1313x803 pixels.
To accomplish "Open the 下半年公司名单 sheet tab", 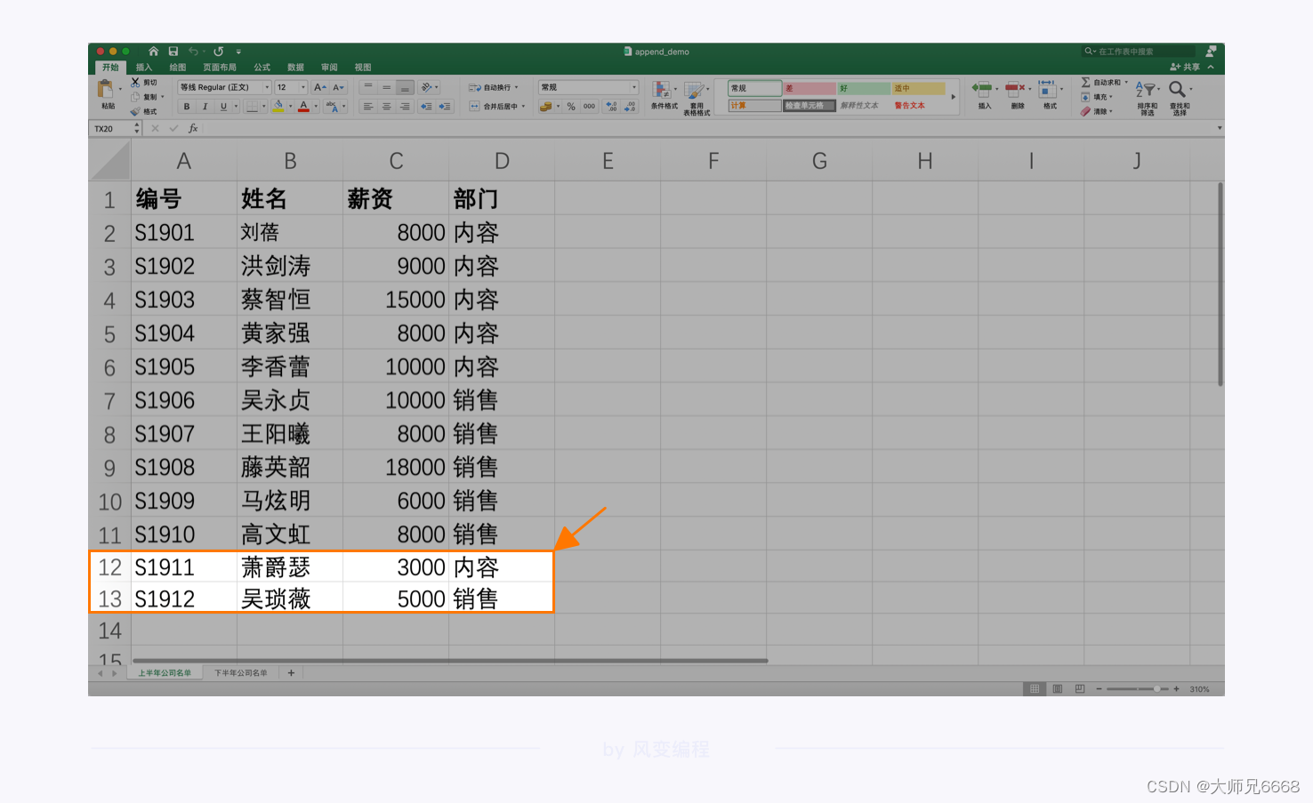I will [x=240, y=673].
